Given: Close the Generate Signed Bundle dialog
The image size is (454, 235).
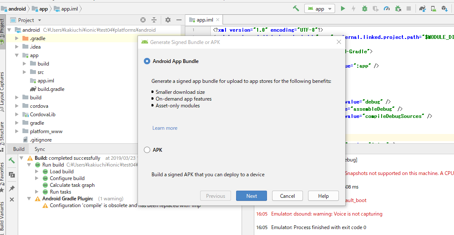Looking at the screenshot, I should [339, 42].
